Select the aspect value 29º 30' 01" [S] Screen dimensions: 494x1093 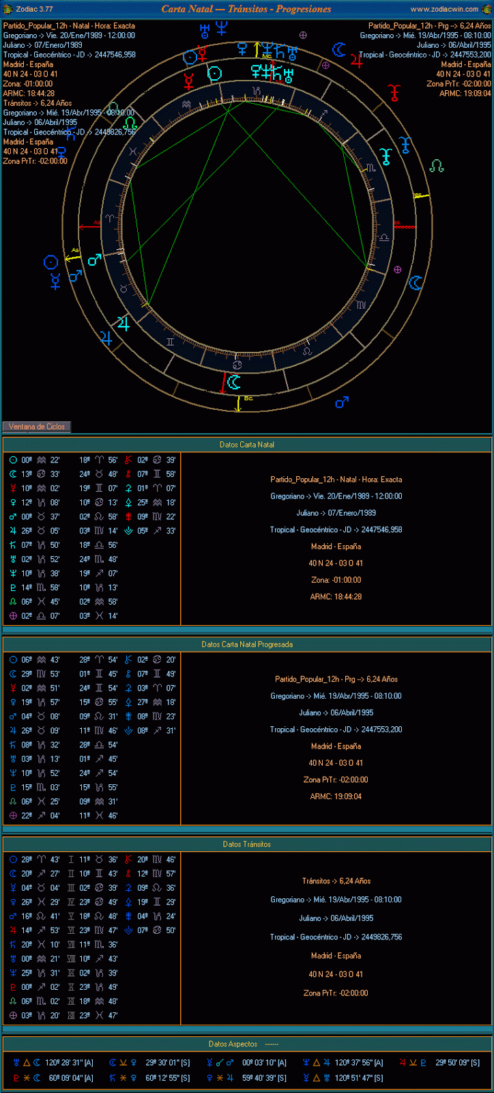[x=168, y=1063]
